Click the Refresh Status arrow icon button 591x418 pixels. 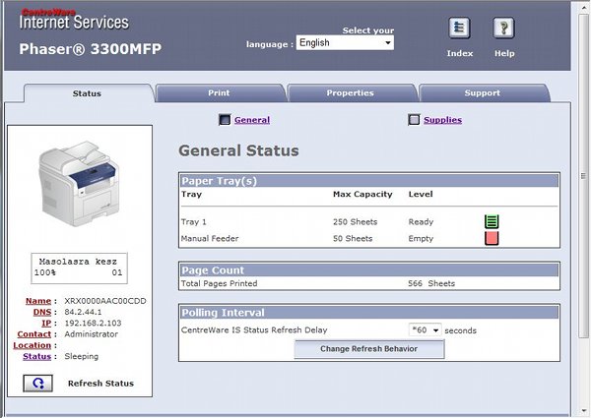(37, 383)
